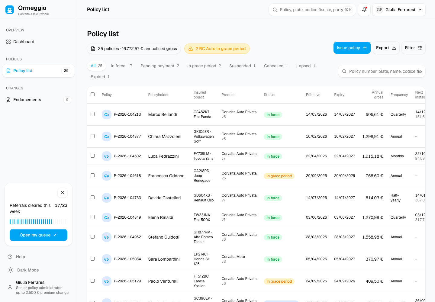Image resolution: width=435 pixels, height=302 pixels.
Task: Click the warning icon in grace period alert
Action: pyautogui.click(x=191, y=49)
